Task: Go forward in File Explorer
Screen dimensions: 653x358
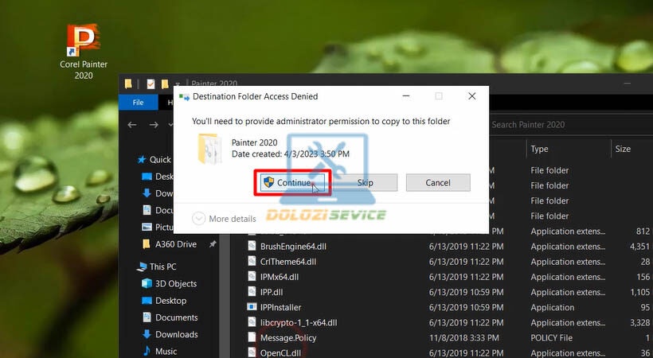Action: 154,124
